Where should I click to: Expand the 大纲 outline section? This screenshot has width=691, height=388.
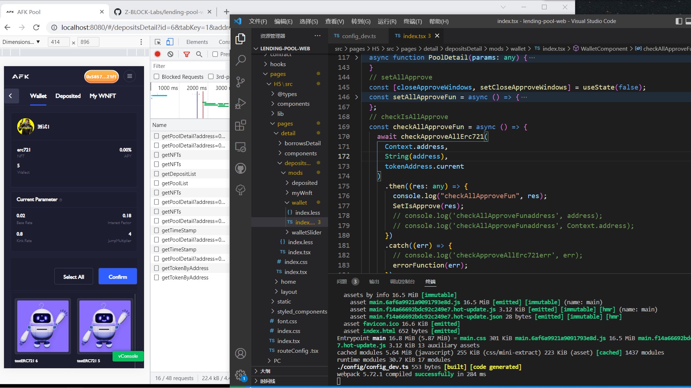click(x=265, y=371)
